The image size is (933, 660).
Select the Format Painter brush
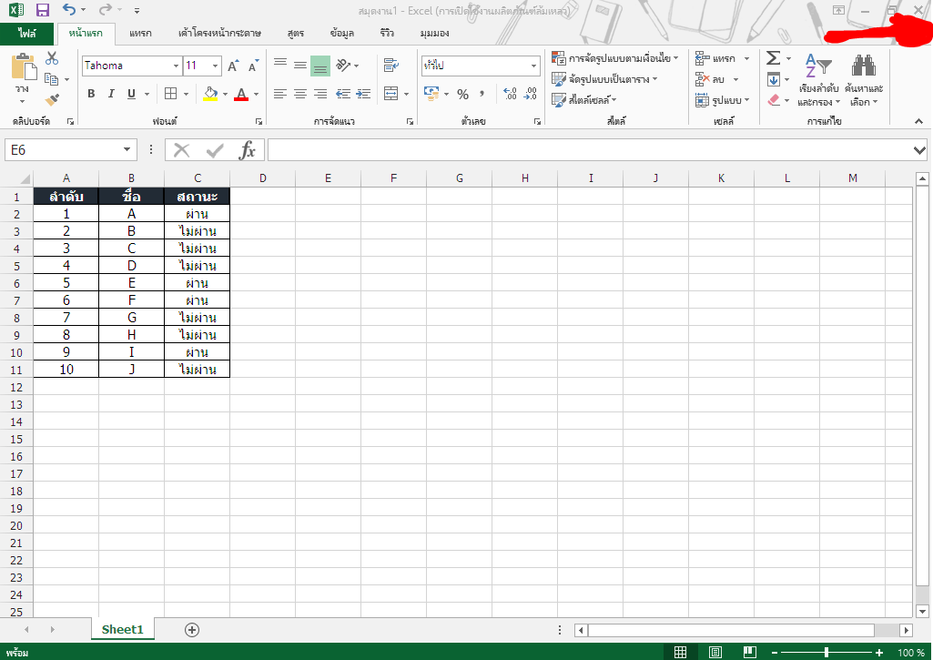click(53, 99)
